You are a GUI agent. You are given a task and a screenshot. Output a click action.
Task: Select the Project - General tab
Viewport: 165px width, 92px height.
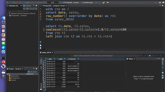point(15,69)
